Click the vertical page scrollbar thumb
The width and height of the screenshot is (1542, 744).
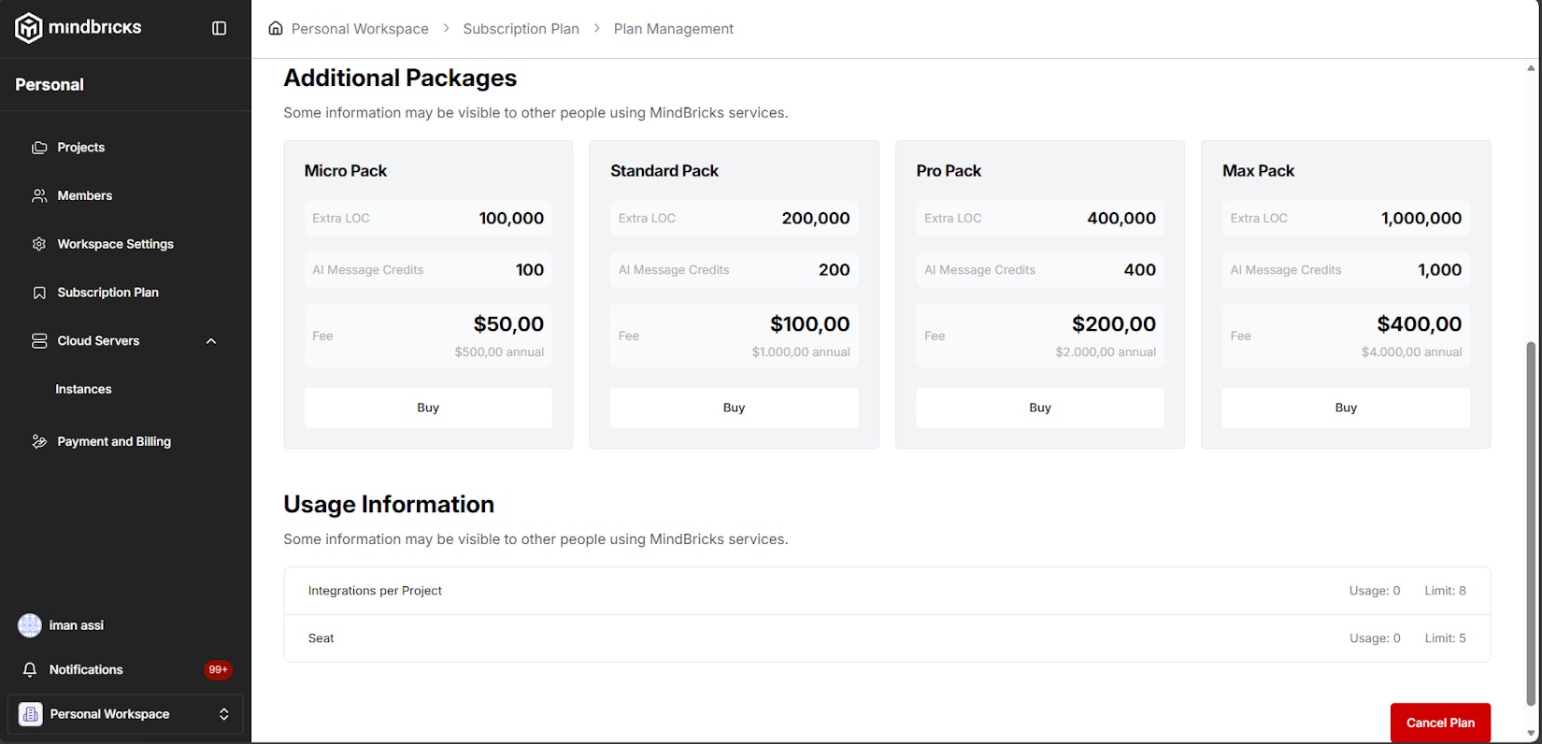1531,523
